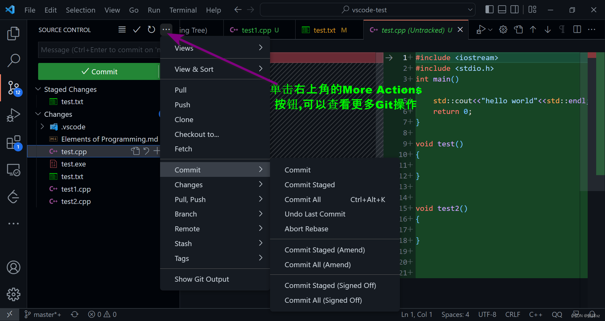Expand the Branch submenu
Viewport: 605px width, 321px height.
point(215,214)
